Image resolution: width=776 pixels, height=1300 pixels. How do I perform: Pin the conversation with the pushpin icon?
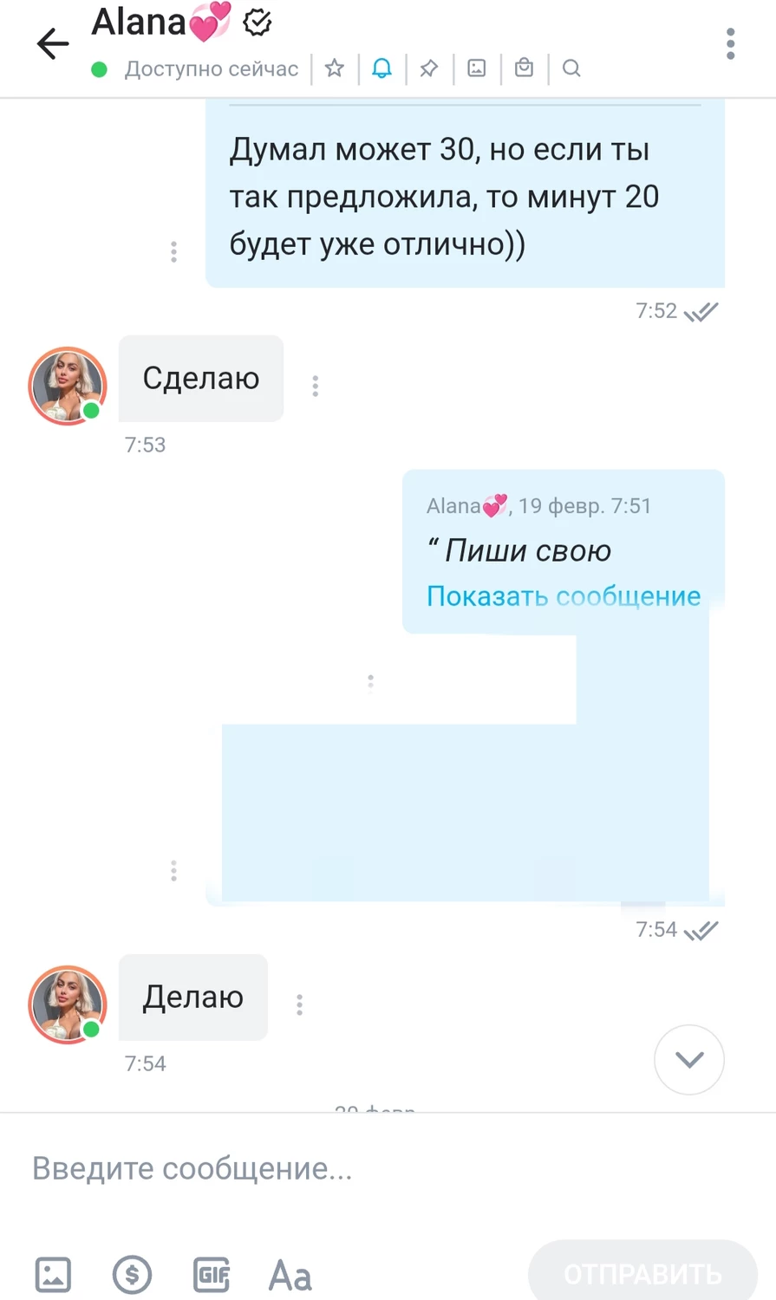pos(429,68)
